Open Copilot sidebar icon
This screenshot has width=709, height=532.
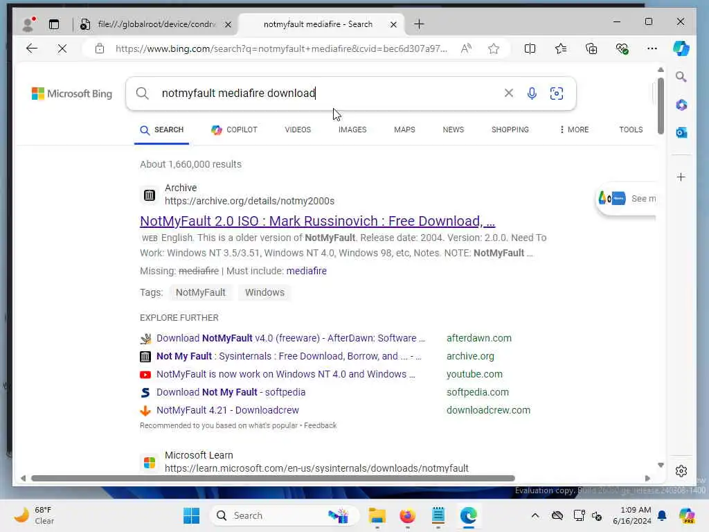(681, 48)
